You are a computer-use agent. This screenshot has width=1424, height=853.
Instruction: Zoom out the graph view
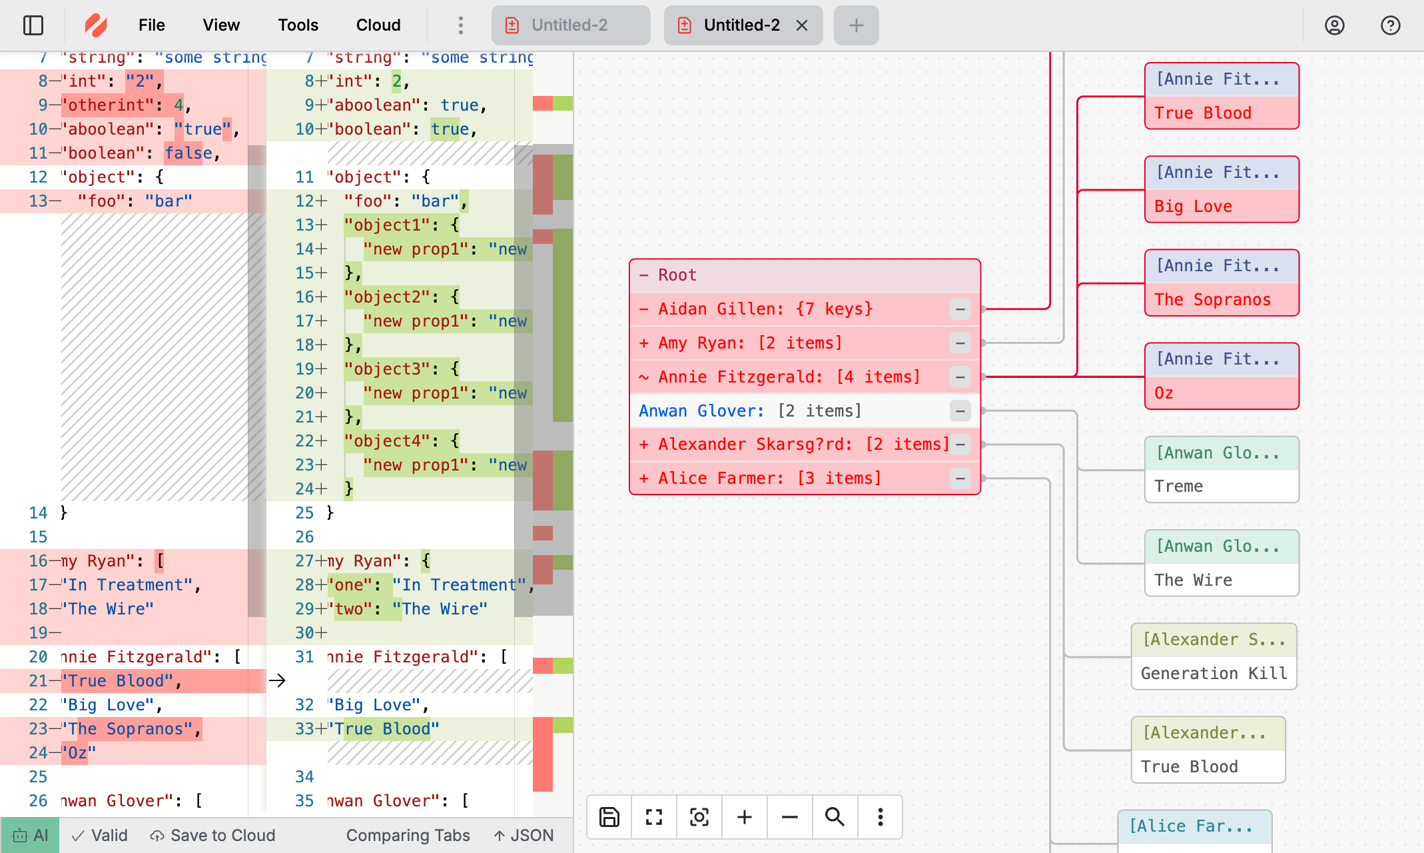[x=790, y=817]
